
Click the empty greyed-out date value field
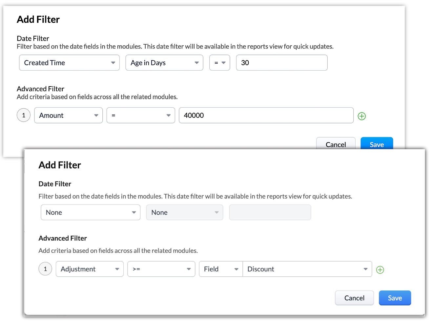270,213
